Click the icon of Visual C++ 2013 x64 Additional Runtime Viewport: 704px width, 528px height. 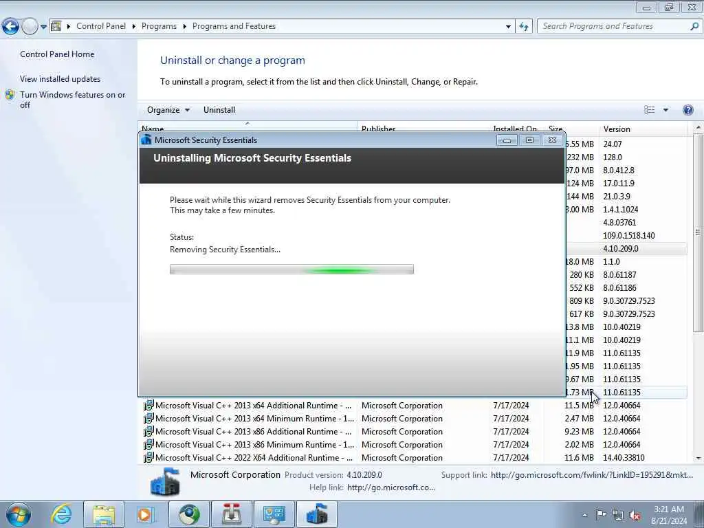click(x=148, y=406)
